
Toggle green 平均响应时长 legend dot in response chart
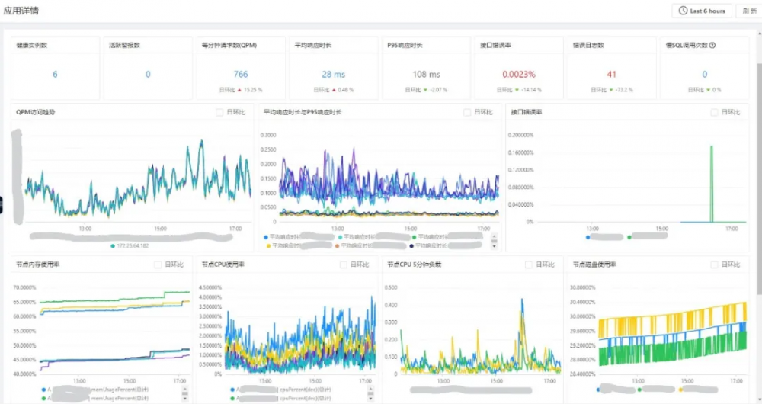click(x=414, y=237)
